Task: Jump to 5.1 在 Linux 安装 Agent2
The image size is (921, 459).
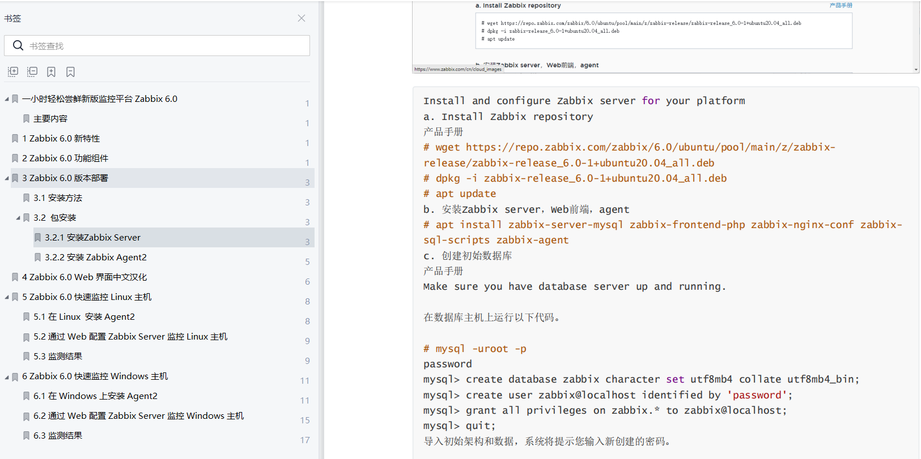Action: pos(84,316)
